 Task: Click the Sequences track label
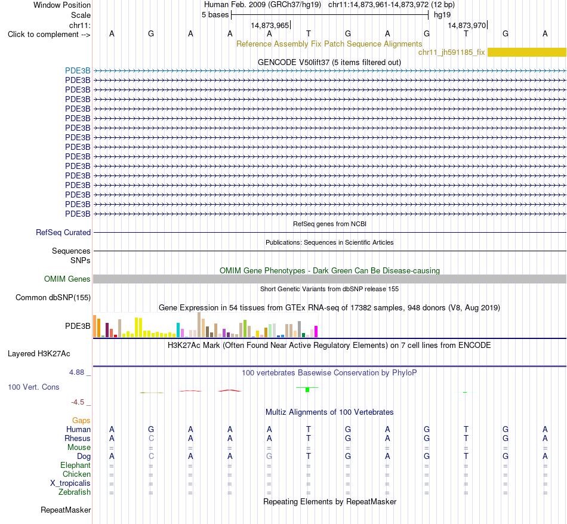click(x=71, y=251)
